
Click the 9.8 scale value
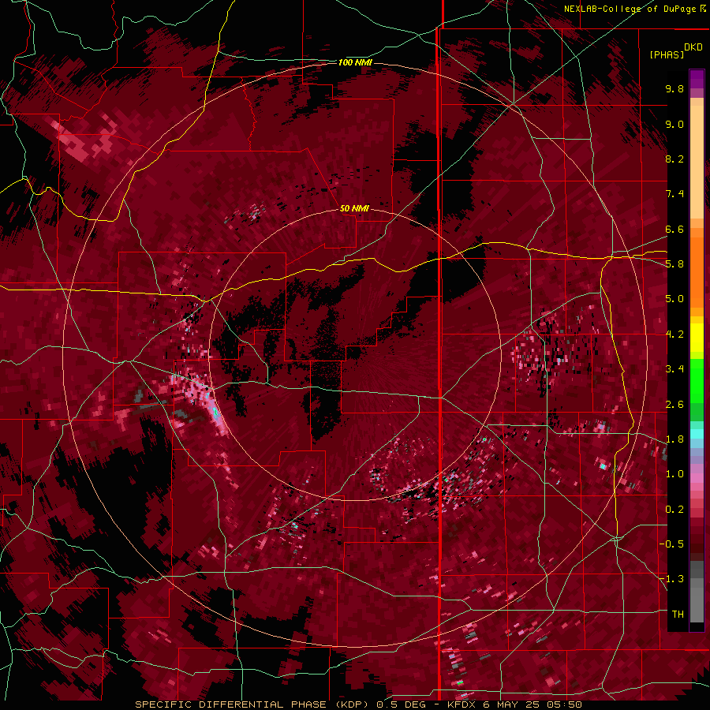click(674, 88)
